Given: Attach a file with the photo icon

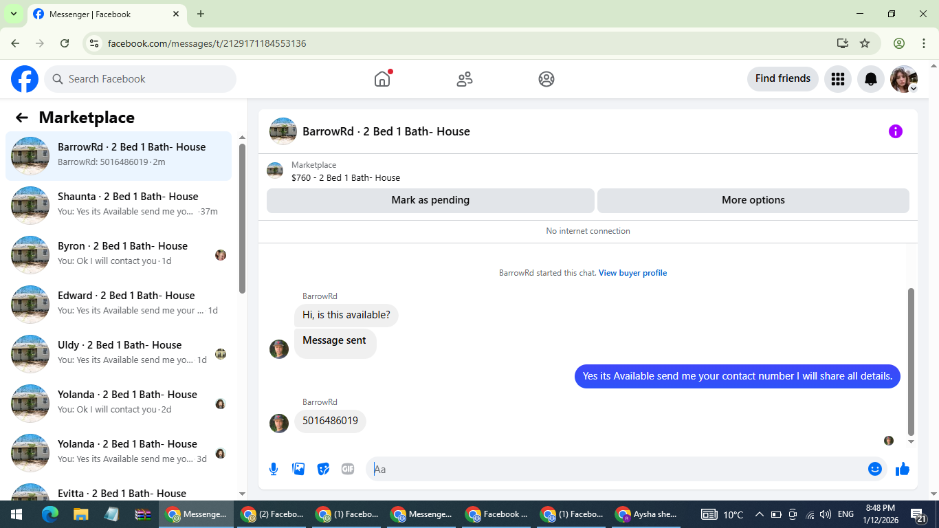Looking at the screenshot, I should coord(298,469).
